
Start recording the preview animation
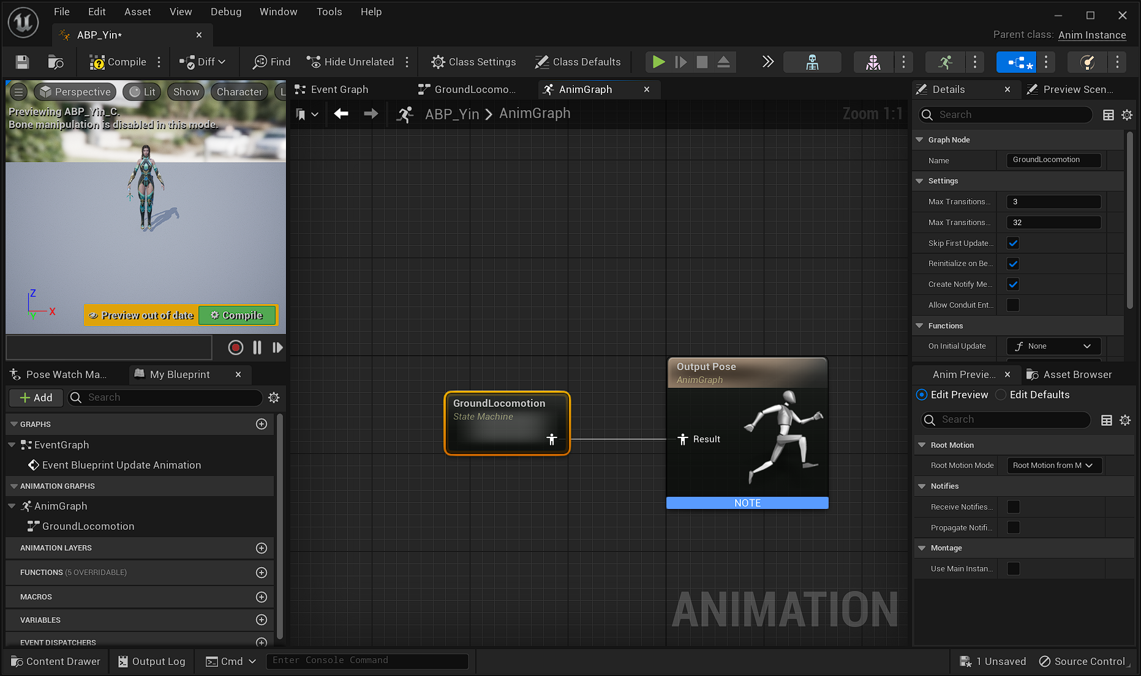pos(235,347)
